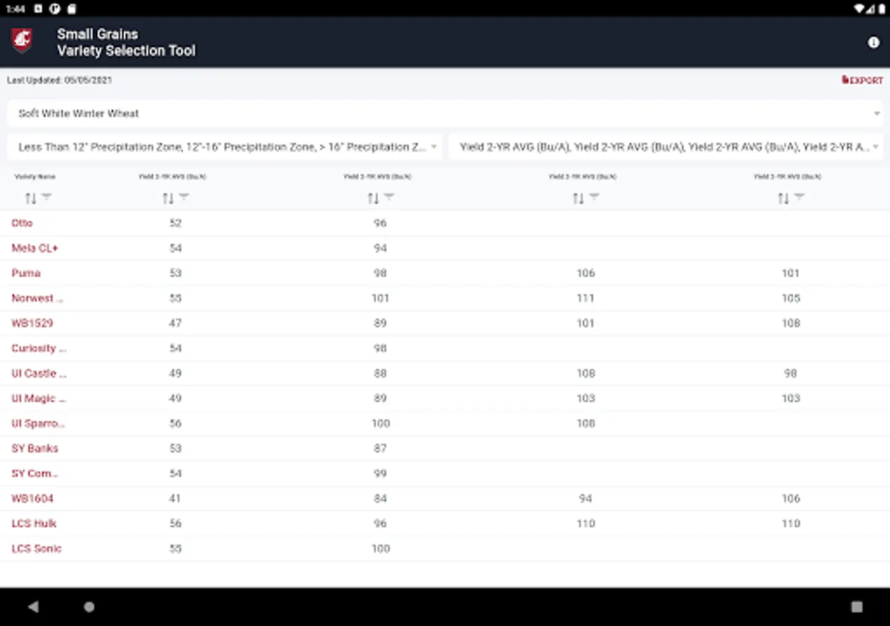Select value 52 in the Otto row
The image size is (890, 626).
(175, 223)
